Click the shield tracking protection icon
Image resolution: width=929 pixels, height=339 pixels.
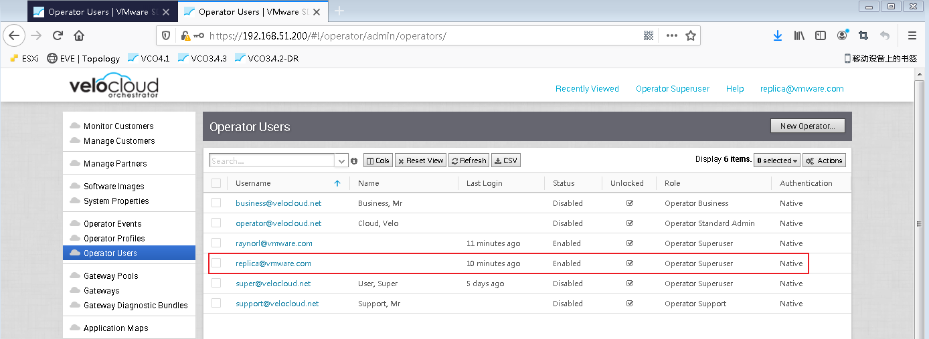click(167, 35)
